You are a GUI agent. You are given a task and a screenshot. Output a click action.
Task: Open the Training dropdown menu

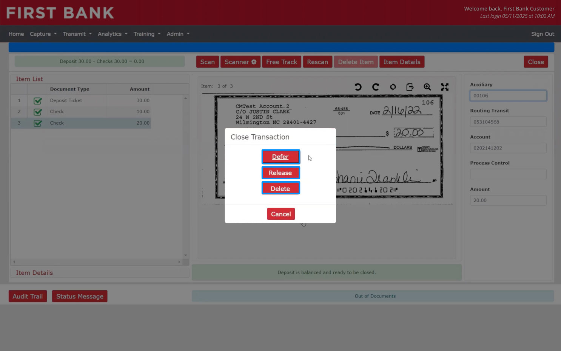tap(147, 34)
